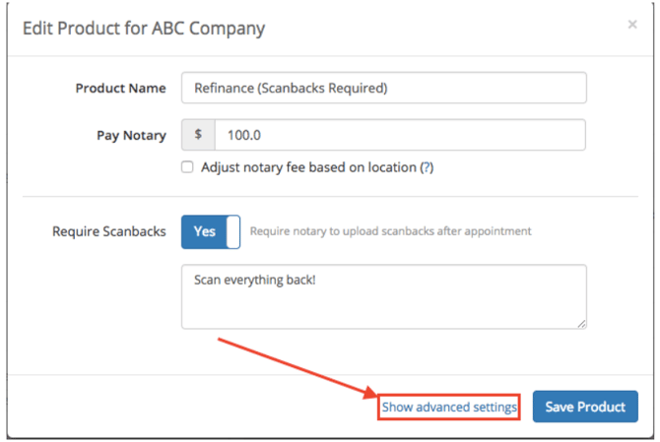The height and width of the screenshot is (442, 660).
Task: Click the Product Name input field
Action: click(x=383, y=88)
